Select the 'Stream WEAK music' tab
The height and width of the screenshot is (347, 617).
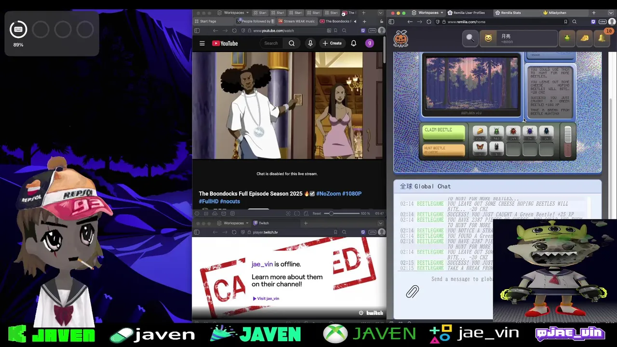296,21
